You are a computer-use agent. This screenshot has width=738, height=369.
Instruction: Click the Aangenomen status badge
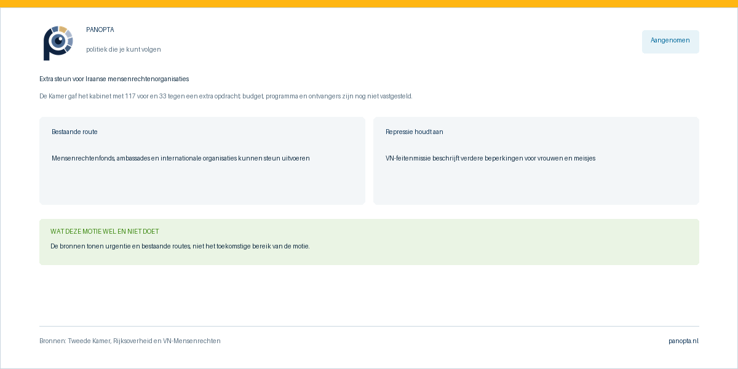coord(670,42)
